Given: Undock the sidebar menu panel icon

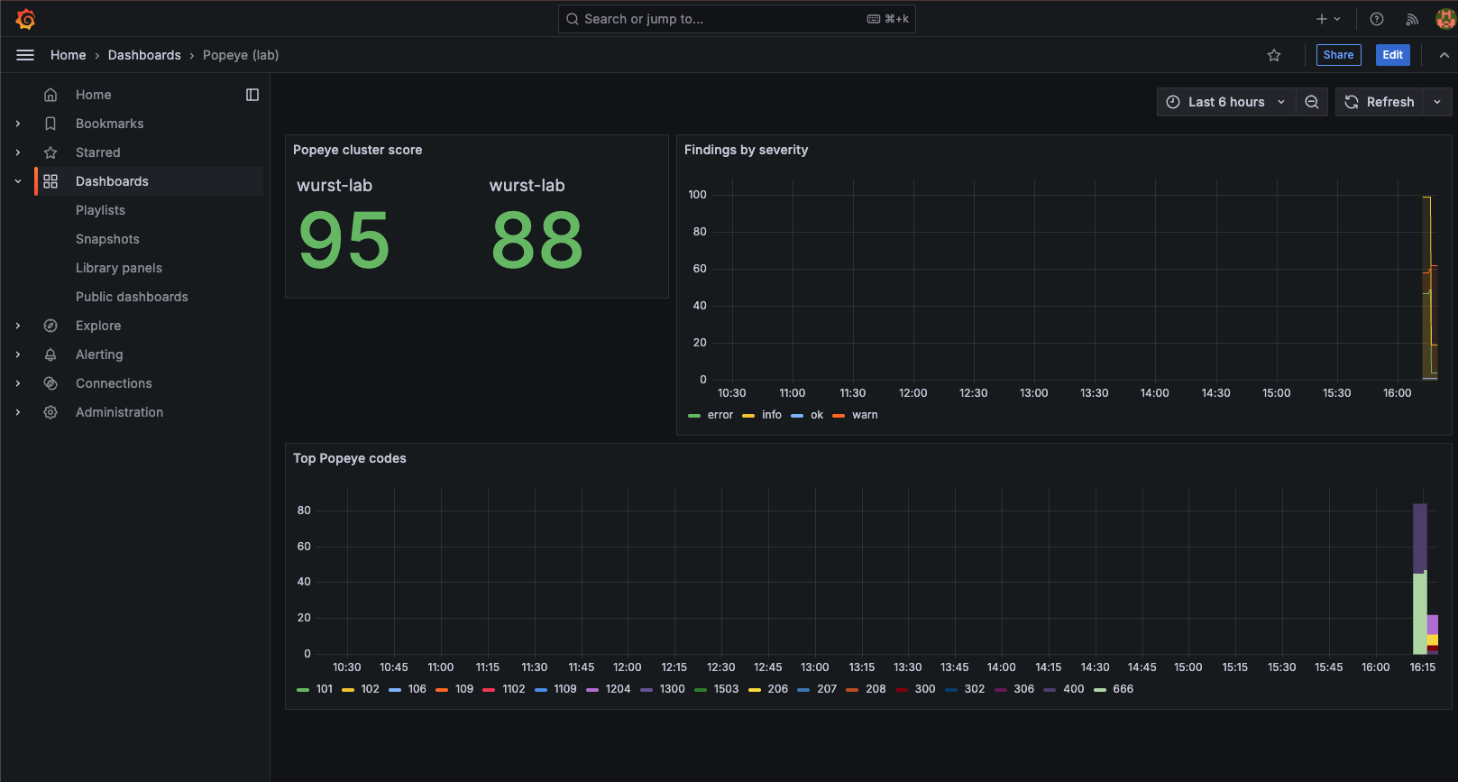Looking at the screenshot, I should (x=252, y=95).
